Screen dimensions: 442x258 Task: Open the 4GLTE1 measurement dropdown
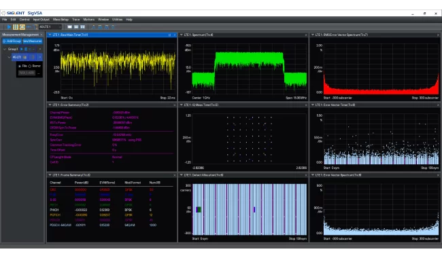pos(50,27)
